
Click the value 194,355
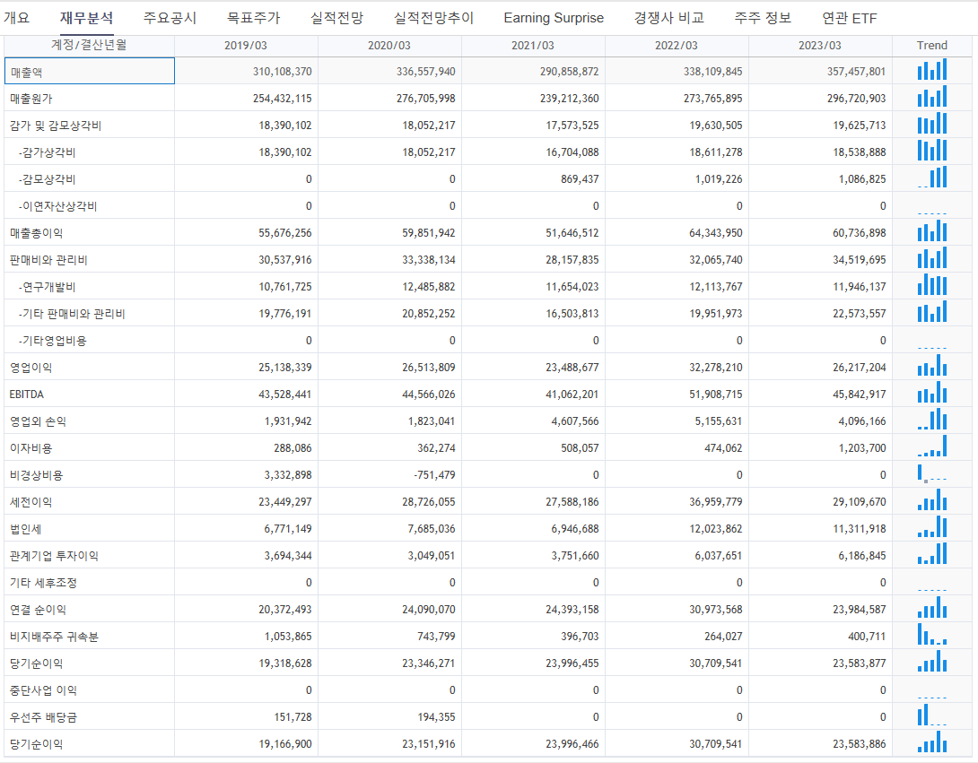tap(437, 717)
